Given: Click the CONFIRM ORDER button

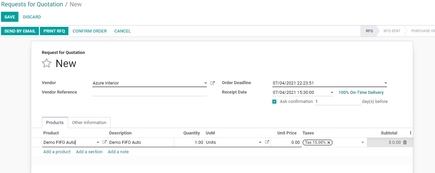Looking at the screenshot, I should pos(90,31).
